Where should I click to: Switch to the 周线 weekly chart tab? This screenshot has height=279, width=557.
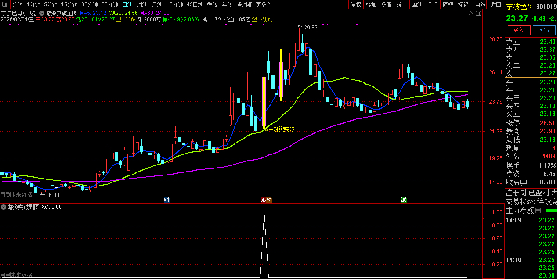pyautogui.click(x=142, y=4)
